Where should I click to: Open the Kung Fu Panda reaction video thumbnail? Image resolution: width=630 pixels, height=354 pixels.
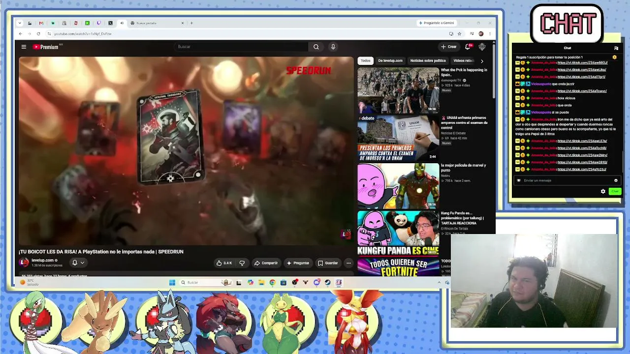398,233
